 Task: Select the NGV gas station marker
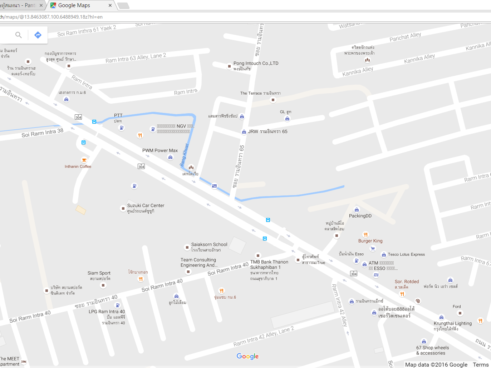click(x=153, y=129)
